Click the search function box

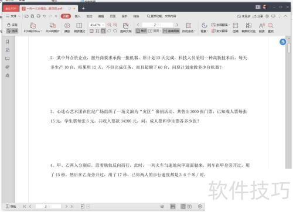pyautogui.click(x=162, y=16)
